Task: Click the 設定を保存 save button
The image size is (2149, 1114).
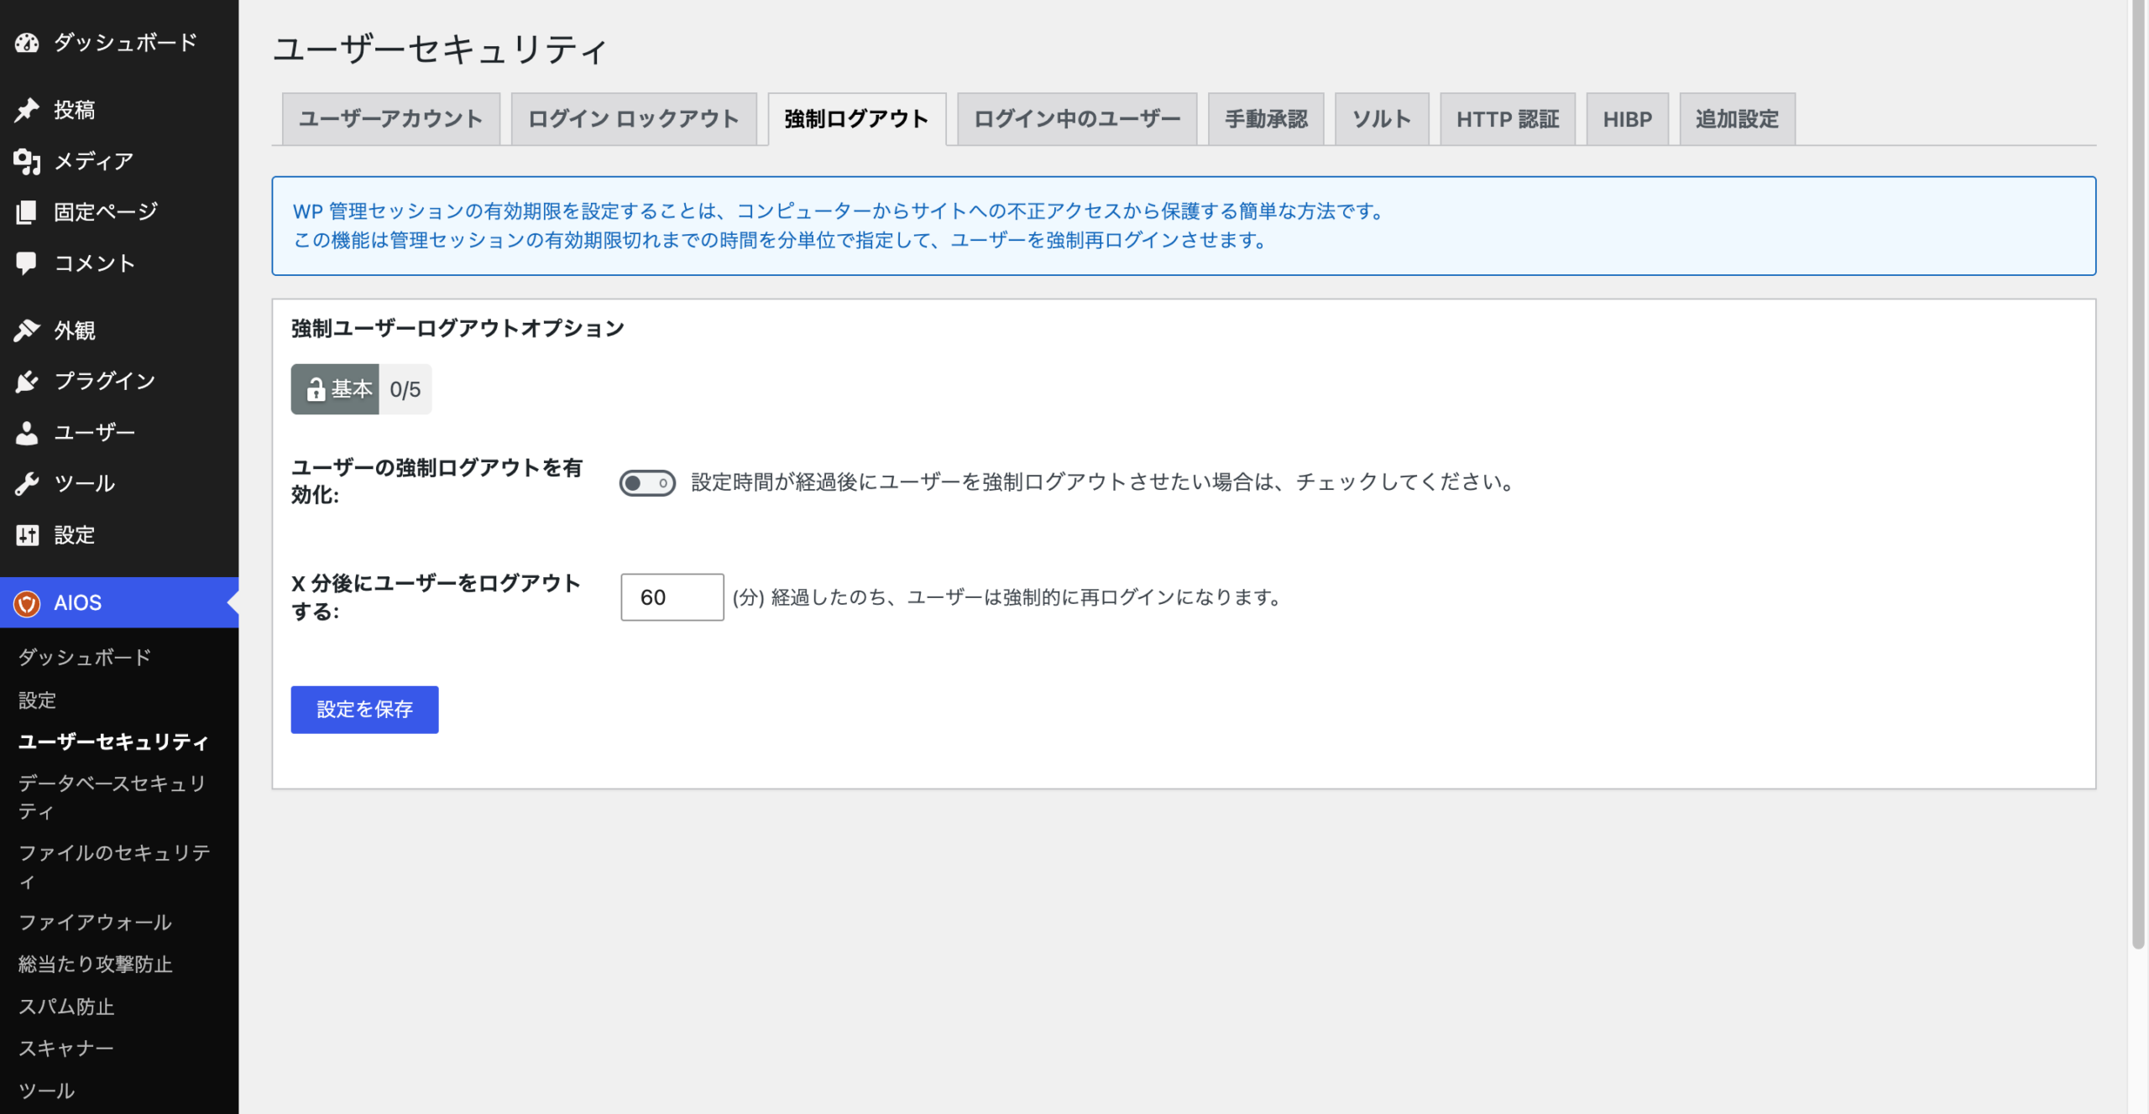Action: pyautogui.click(x=364, y=710)
